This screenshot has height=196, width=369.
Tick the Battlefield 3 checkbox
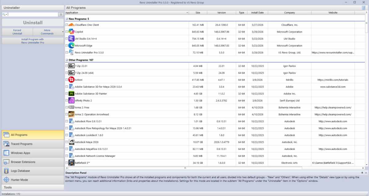pyautogui.click(x=67, y=163)
